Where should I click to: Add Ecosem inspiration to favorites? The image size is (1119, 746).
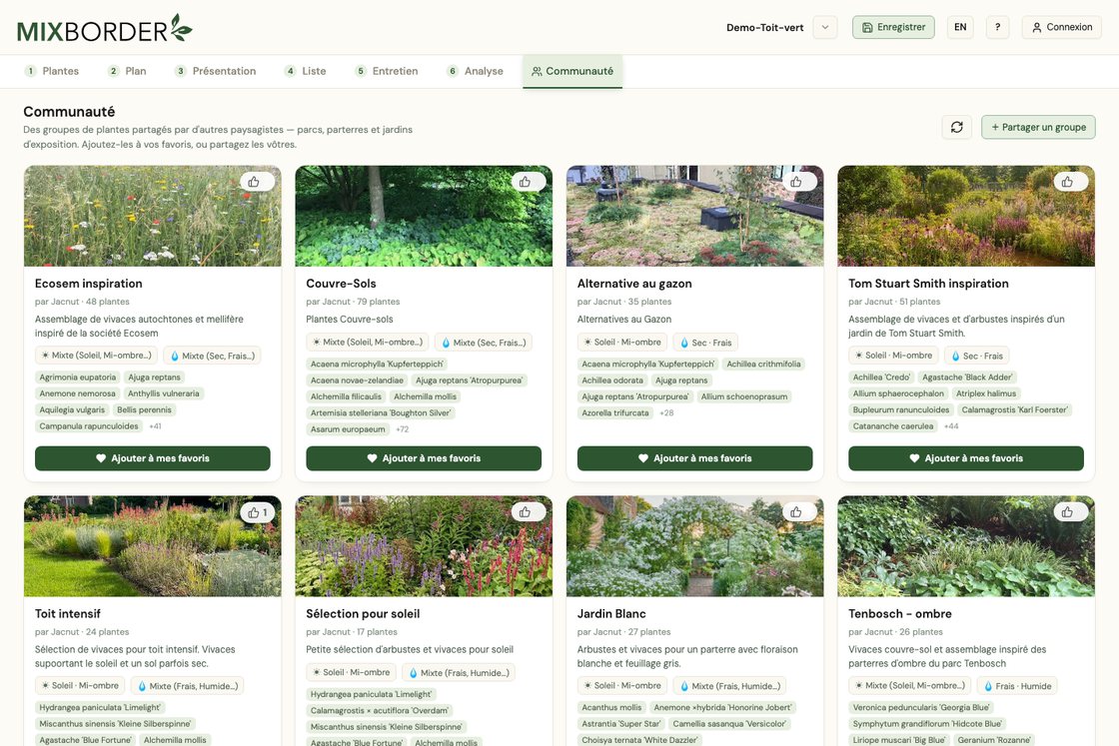(153, 458)
